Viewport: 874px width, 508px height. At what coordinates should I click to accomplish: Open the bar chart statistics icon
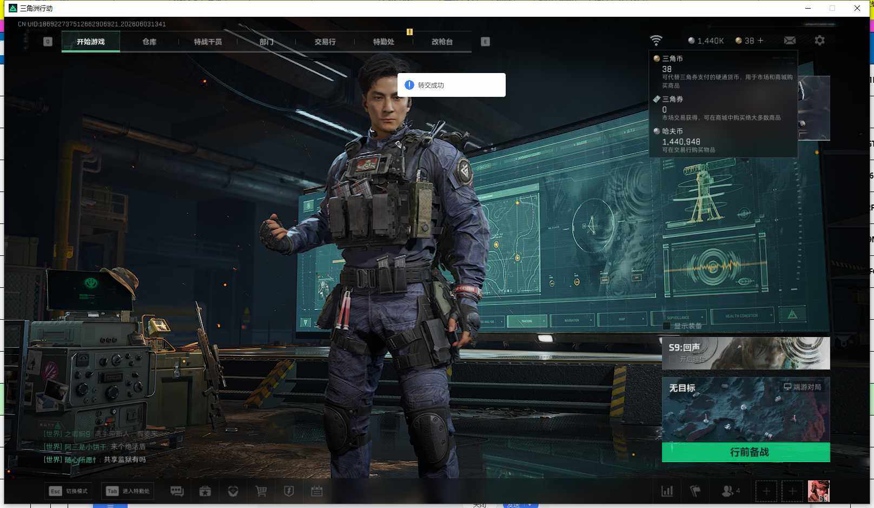coord(667,491)
